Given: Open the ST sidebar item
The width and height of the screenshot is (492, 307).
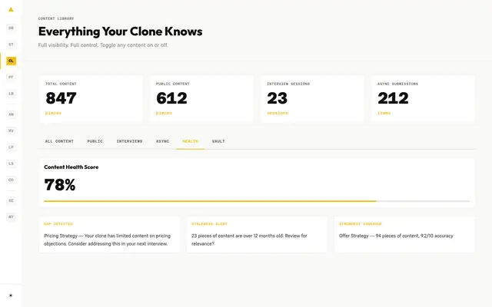Looking at the screenshot, I should pos(11,45).
